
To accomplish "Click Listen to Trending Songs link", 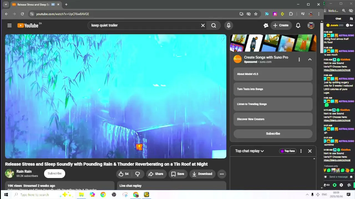I will (x=273, y=104).
